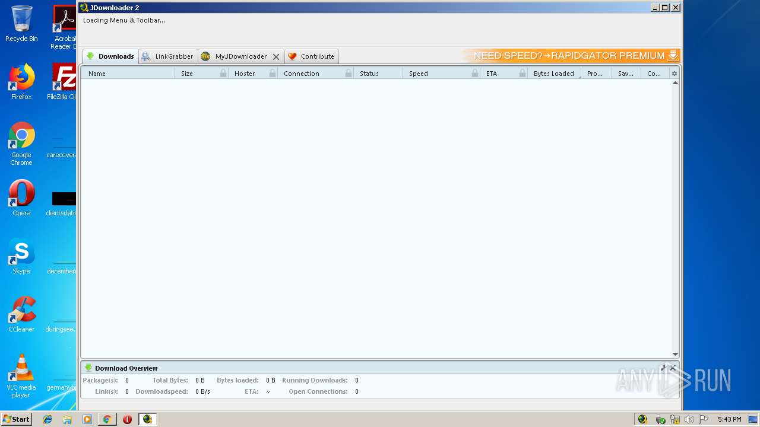Viewport: 760px width, 427px height.
Task: Select the FileZilla Client desktop shortcut
Action: point(62,82)
